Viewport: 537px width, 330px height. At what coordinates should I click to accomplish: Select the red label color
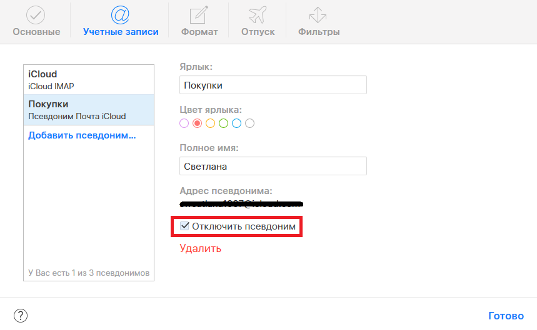tap(197, 124)
